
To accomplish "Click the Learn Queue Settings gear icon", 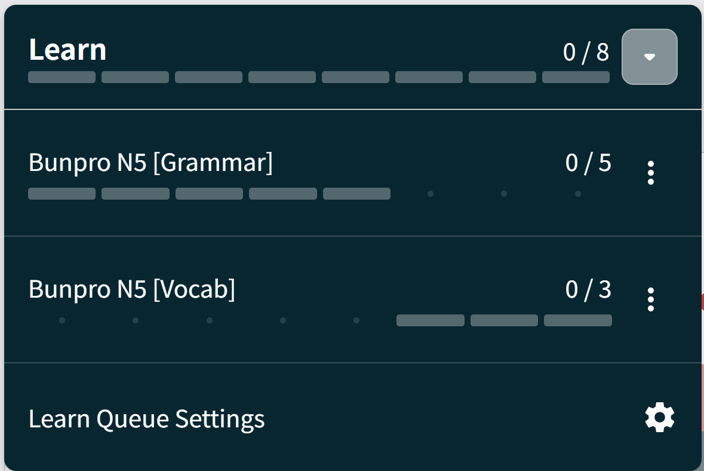I will point(660,417).
